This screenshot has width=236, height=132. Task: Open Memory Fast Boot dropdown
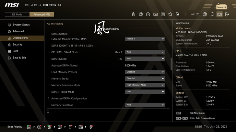coord(145,105)
